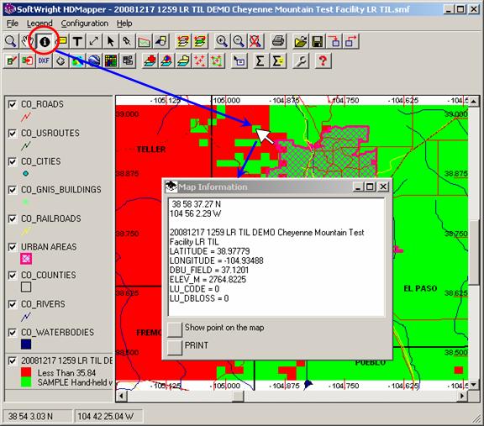
Task: Click the LATITUDE = 38.97779 line
Action: tap(209, 251)
